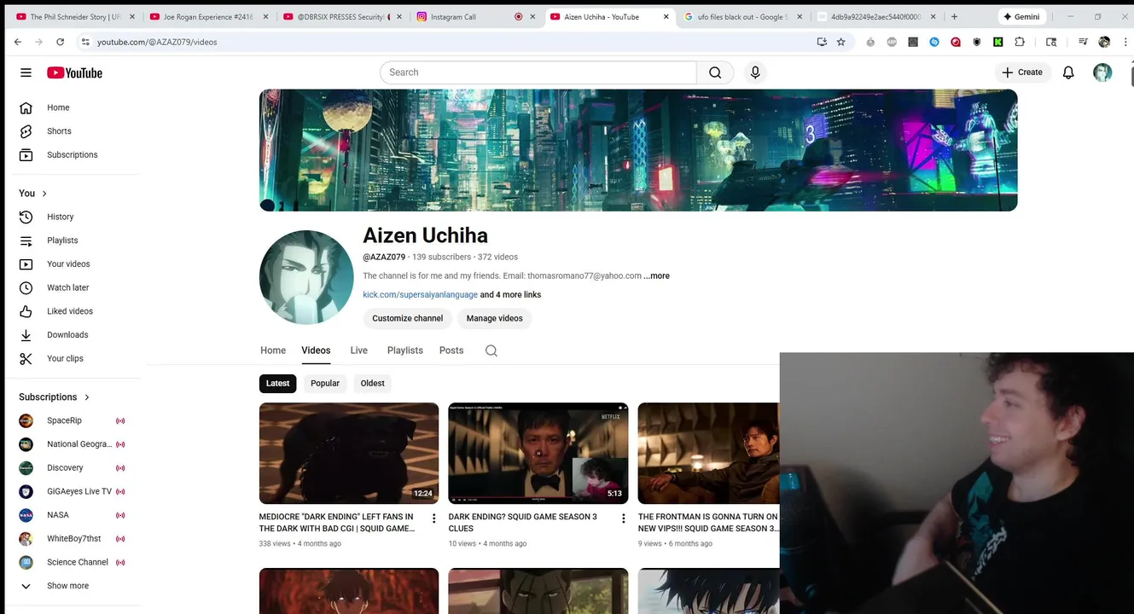
Task: Switch to channel Live tab
Action: click(359, 350)
